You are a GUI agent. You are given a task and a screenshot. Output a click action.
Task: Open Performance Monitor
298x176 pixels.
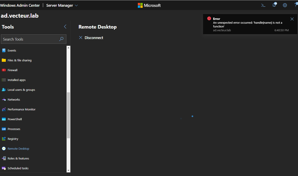(x=21, y=109)
